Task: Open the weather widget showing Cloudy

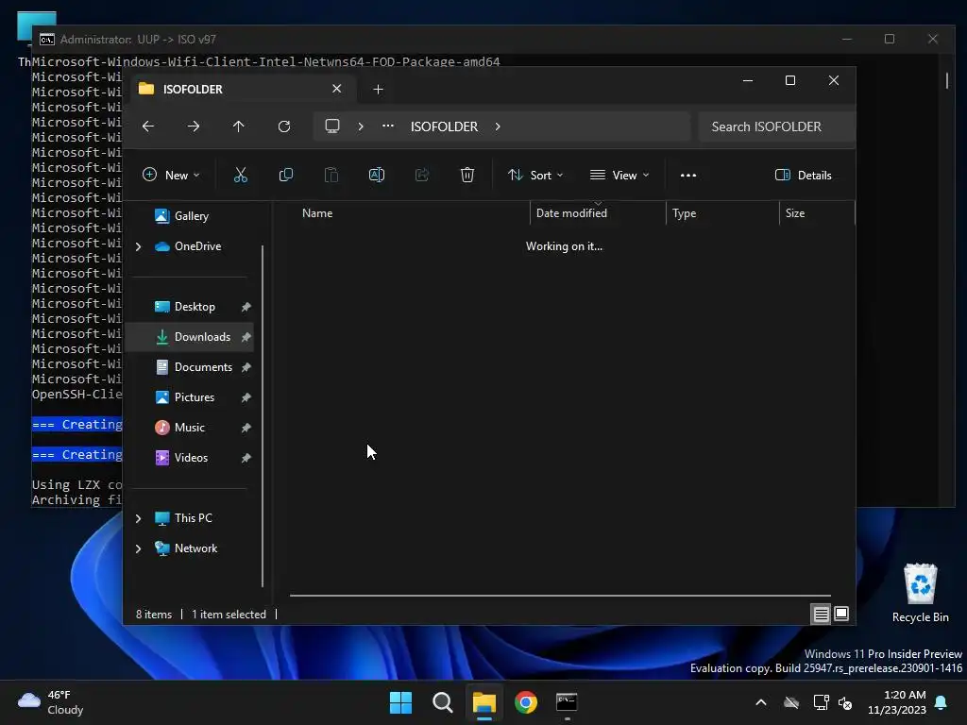Action: (x=51, y=702)
